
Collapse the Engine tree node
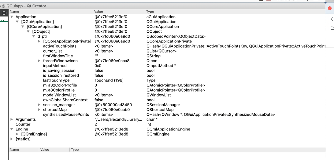tap(12, 129)
